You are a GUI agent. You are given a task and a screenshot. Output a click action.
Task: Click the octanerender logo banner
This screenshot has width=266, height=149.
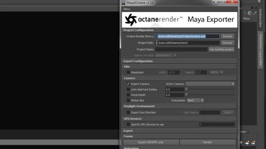pyautogui.click(x=180, y=19)
